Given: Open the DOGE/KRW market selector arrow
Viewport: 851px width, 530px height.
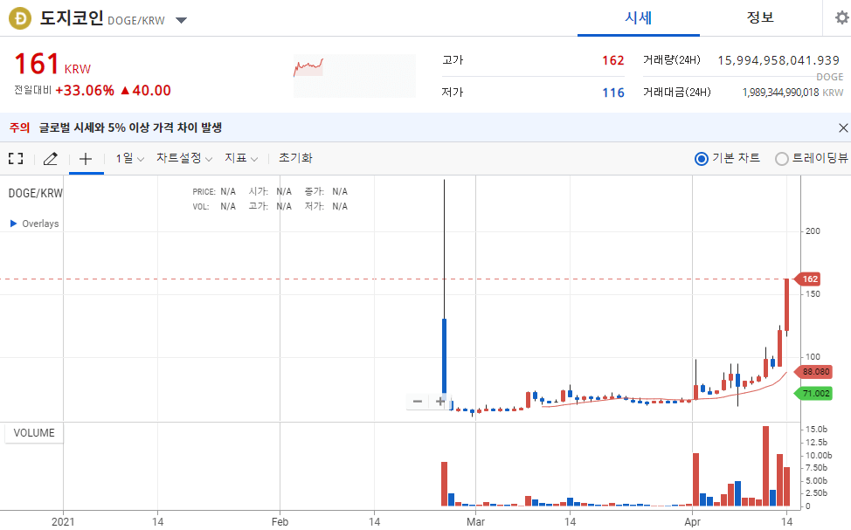Looking at the screenshot, I should point(181,21).
